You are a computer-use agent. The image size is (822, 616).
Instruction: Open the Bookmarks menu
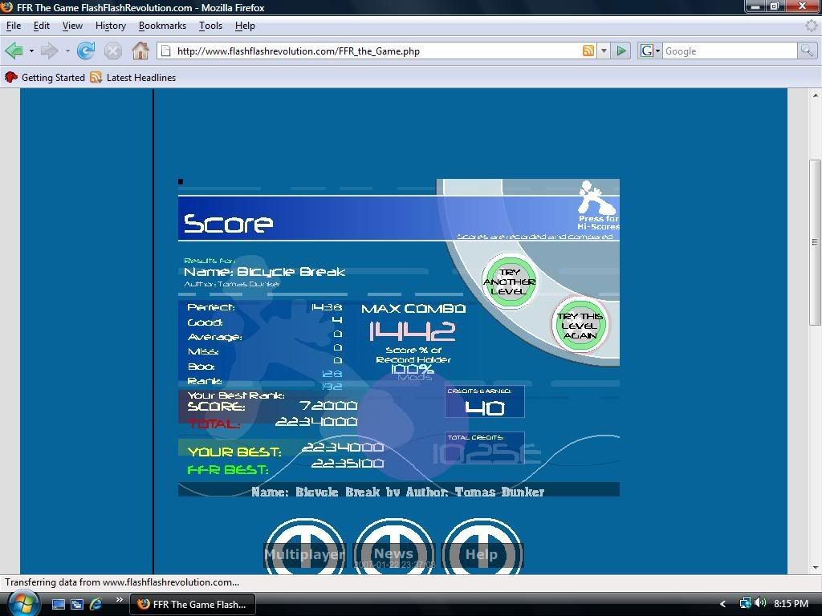162,26
